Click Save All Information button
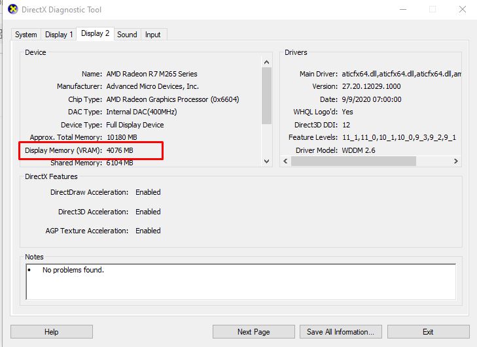The height and width of the screenshot is (347, 477). point(340,332)
